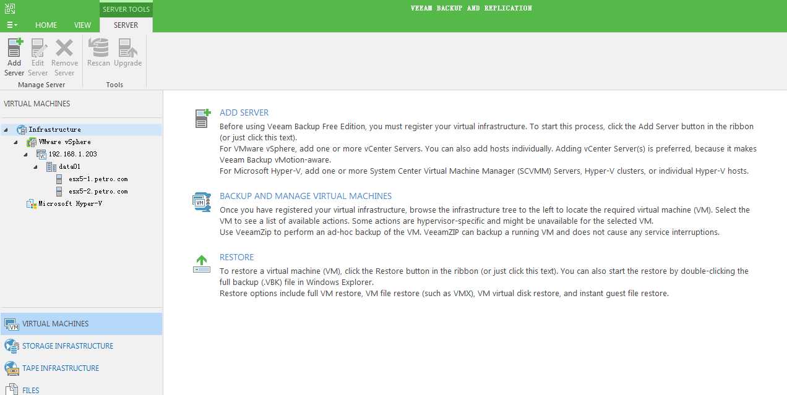
Task: Select data01 datacenter in the tree
Action: click(x=69, y=167)
